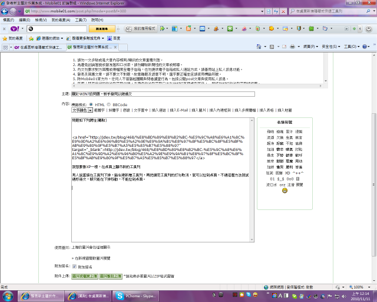Stop loading with the red X icon
Viewport: 377px width, 302px height.
[x=283, y=11]
